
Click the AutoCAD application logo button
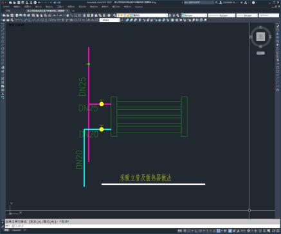3,3
